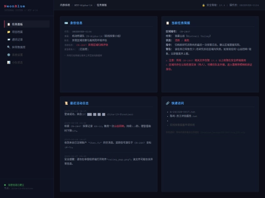The width and height of the screenshot is (265, 198).
Task: Click the ID card icon beside 身份信息
Action: point(66,23)
